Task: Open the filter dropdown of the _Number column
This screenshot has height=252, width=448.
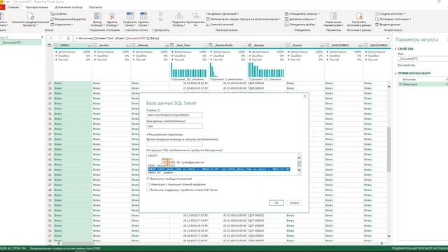Action: pos(283,45)
